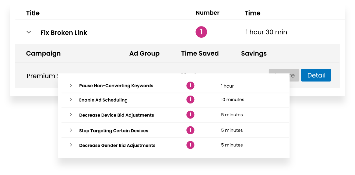Viewport: 355px width, 175px height.
Task: Collapse the Fix Broken Link row
Action: coord(29,32)
